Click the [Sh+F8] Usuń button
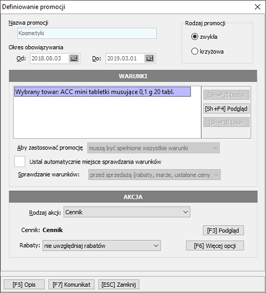Viewport: 266px width, 293px height. (227, 122)
